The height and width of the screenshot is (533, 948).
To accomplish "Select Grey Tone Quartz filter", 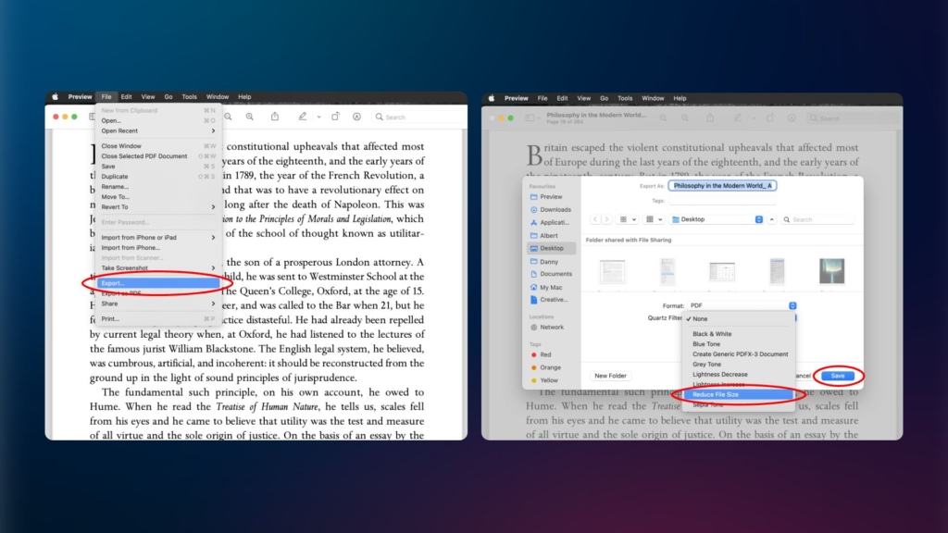I will (739, 365).
